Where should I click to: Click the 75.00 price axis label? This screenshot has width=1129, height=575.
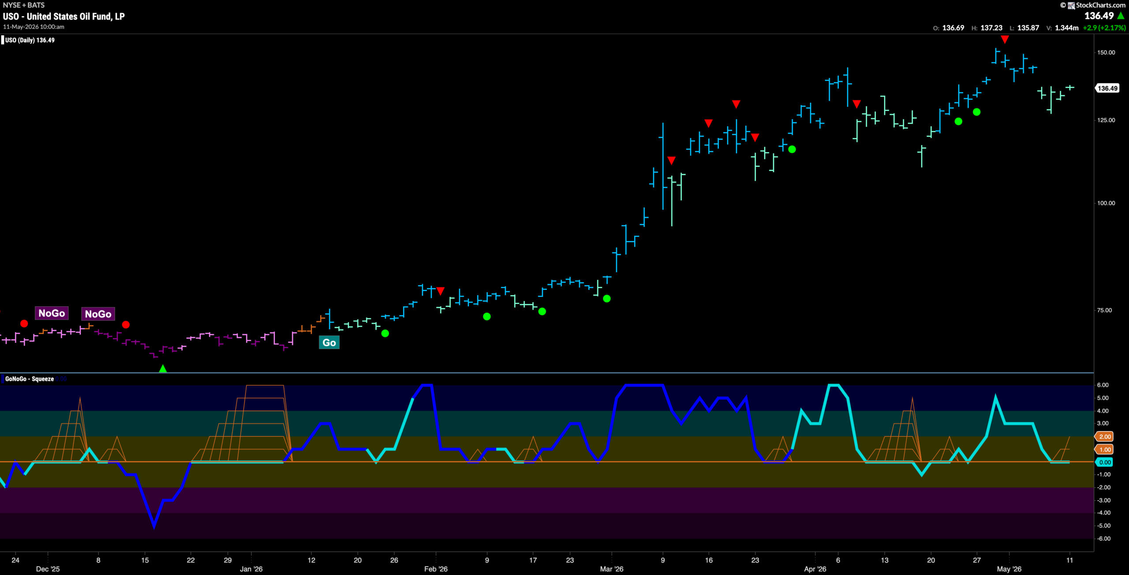(1105, 310)
